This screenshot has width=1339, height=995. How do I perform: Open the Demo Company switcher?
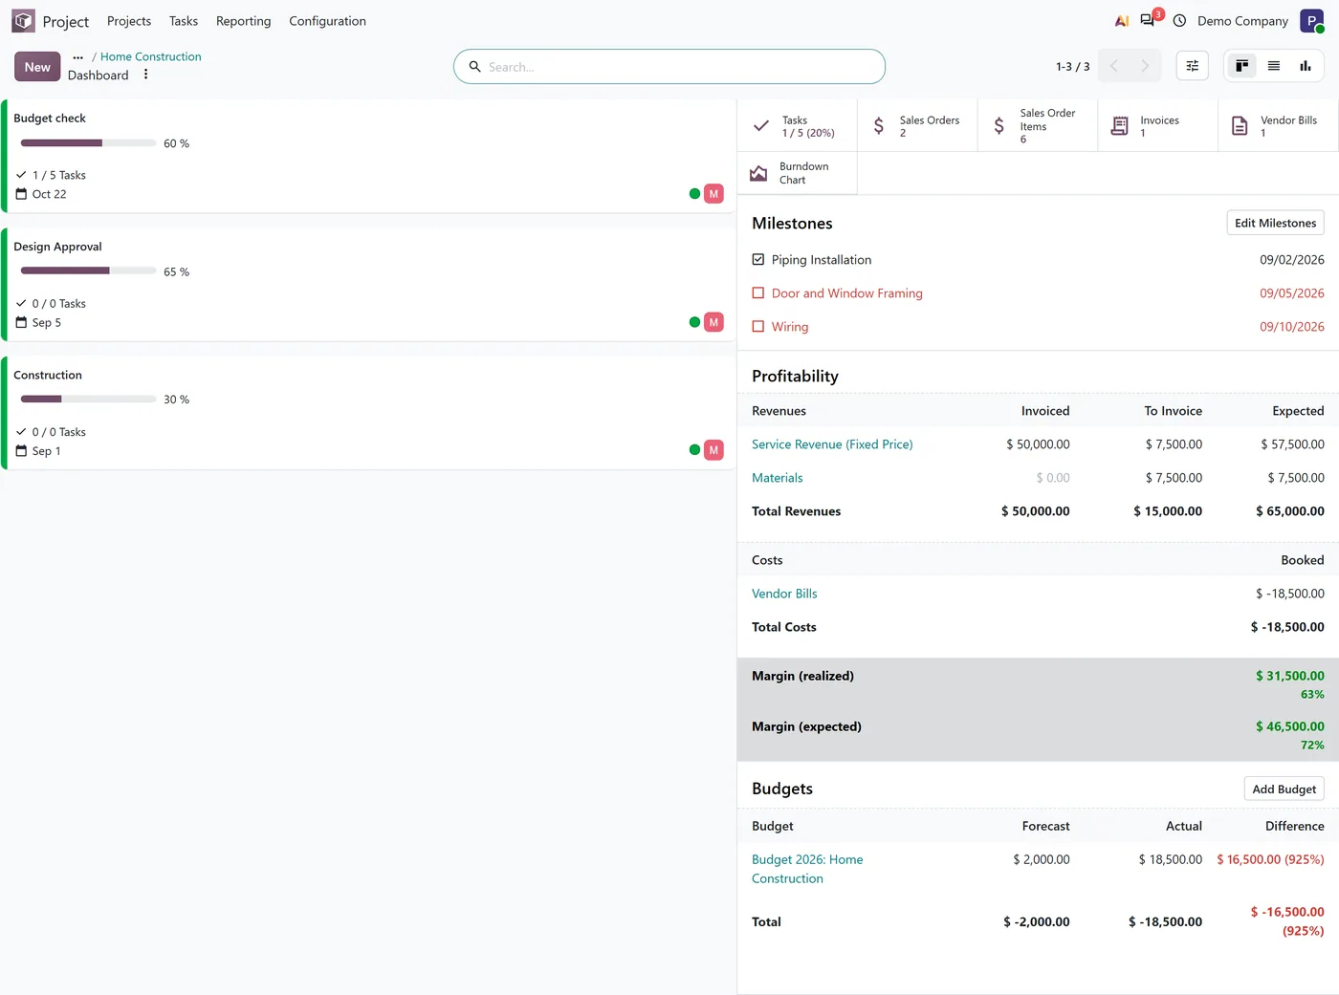[x=1242, y=21]
